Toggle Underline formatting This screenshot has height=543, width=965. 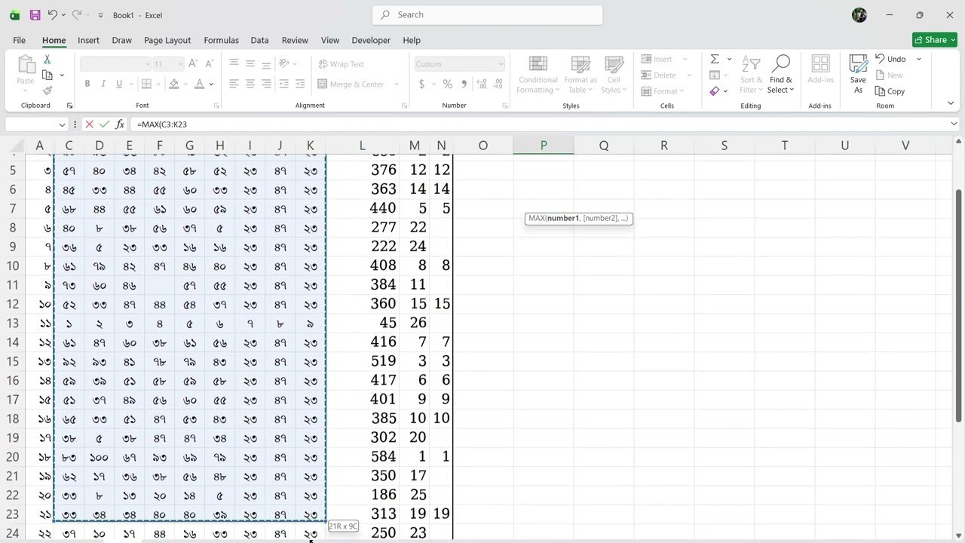(x=119, y=84)
